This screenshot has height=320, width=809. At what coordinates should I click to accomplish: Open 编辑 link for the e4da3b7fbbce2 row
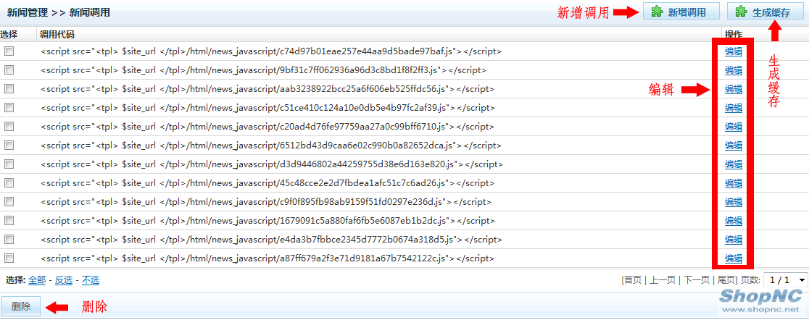click(733, 239)
